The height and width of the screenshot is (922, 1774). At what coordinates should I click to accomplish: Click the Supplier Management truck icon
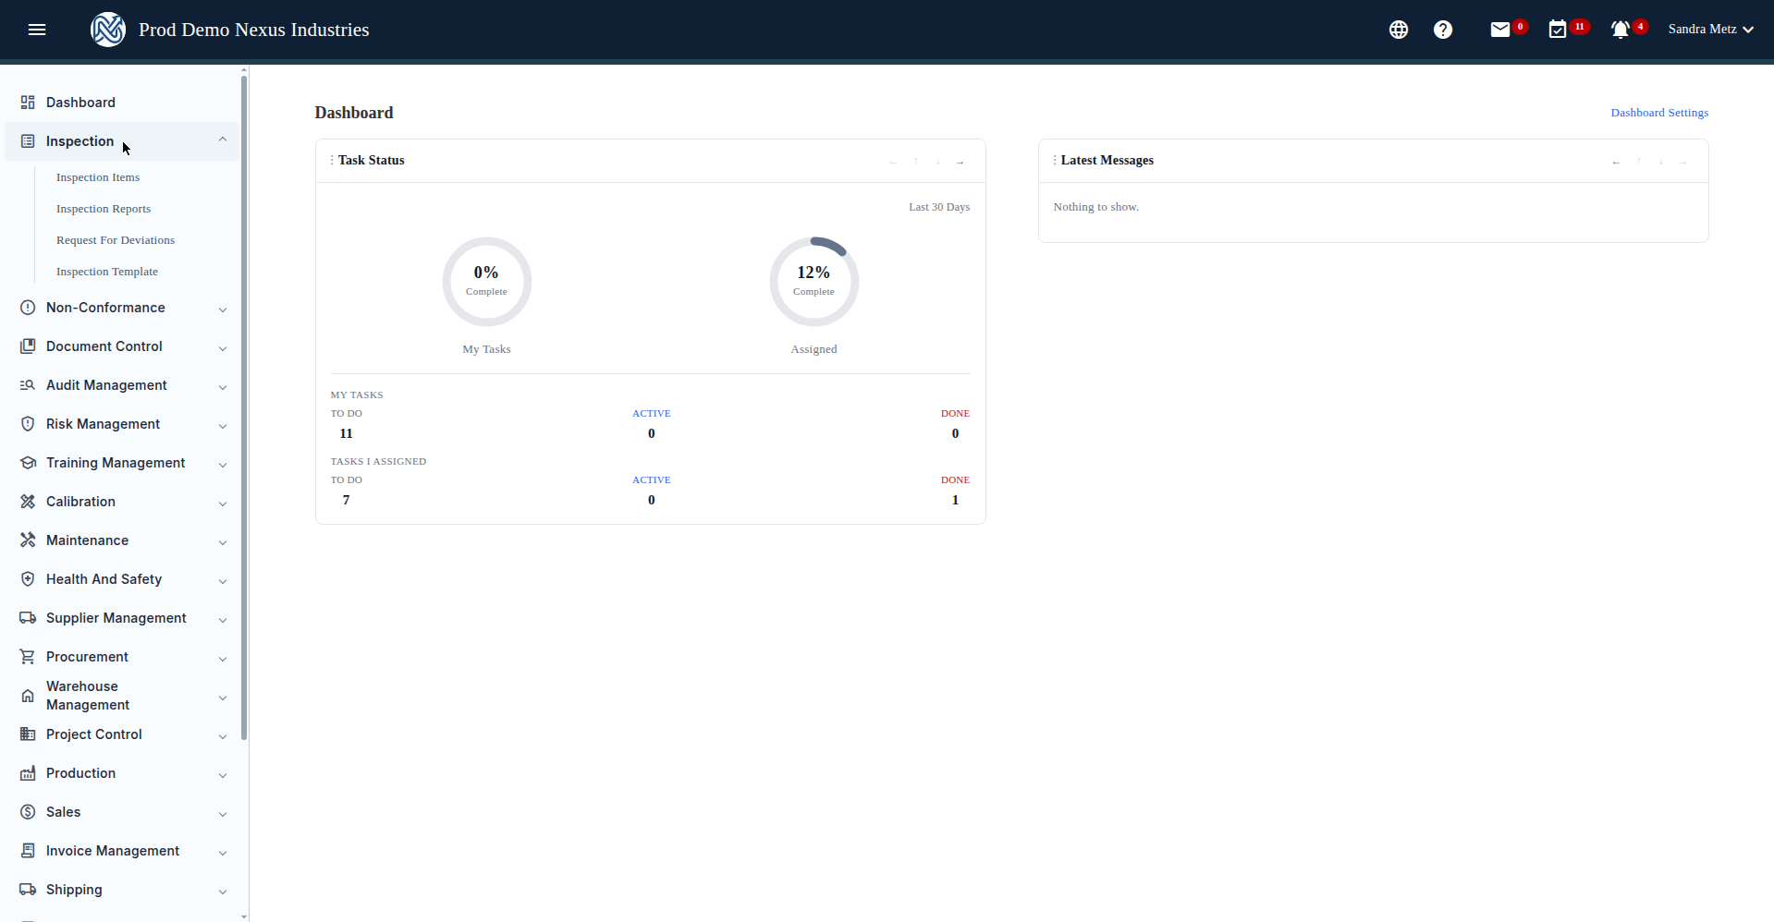click(x=28, y=618)
